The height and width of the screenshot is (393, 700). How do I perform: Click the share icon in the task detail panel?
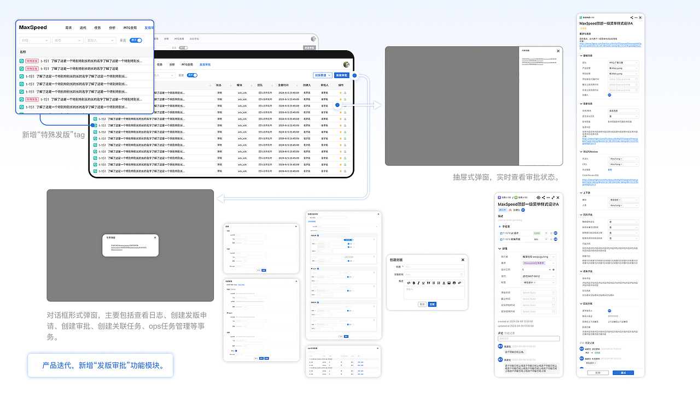coord(544,198)
